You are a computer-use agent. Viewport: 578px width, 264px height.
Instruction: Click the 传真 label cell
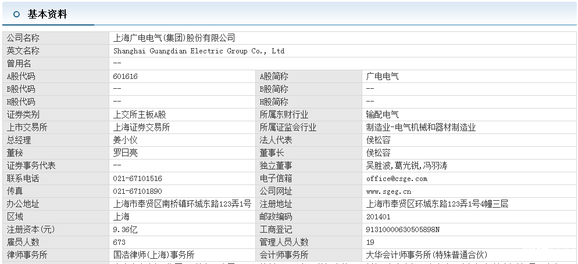pyautogui.click(x=56, y=191)
